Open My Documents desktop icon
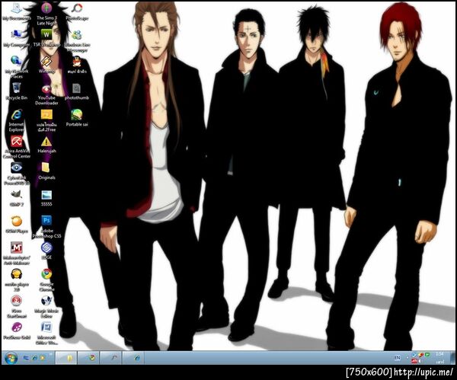Image resolution: width=457 pixels, height=380 pixels. tap(17, 11)
